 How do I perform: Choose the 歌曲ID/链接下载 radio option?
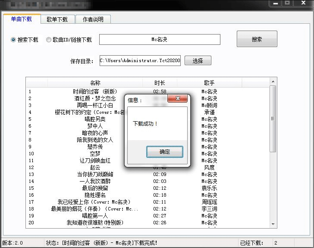coord(49,40)
